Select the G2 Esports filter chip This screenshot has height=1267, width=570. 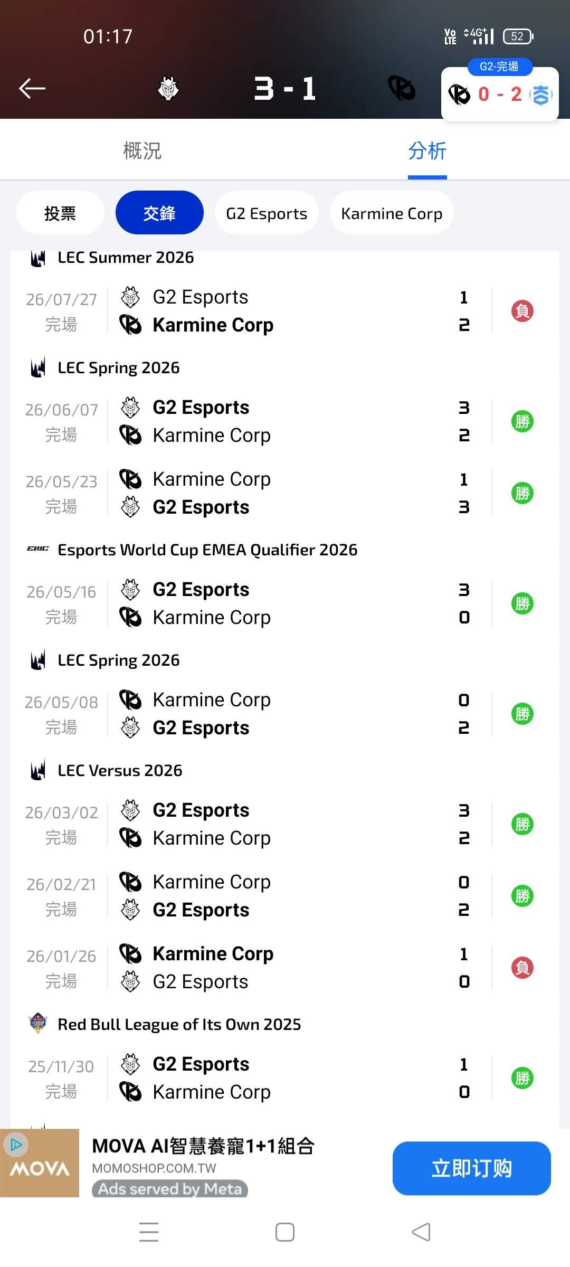click(267, 213)
